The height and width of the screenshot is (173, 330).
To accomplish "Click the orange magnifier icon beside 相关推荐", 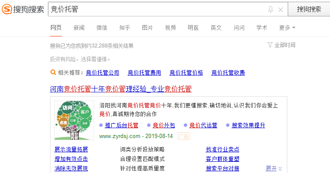I will (x=53, y=72).
